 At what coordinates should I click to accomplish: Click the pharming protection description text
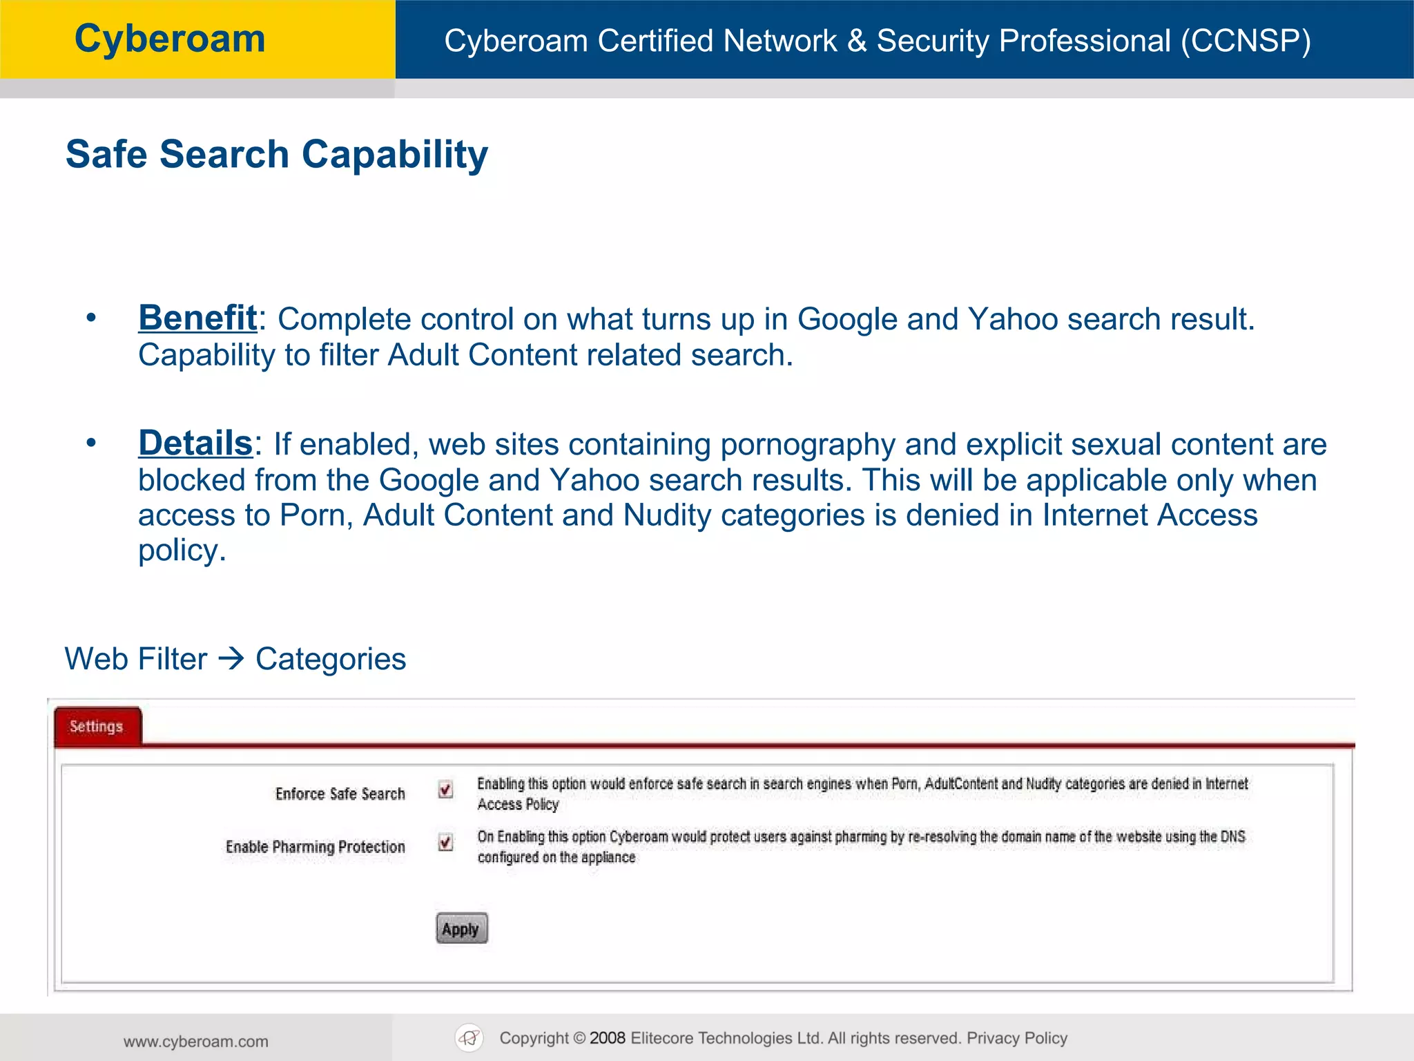click(x=861, y=847)
